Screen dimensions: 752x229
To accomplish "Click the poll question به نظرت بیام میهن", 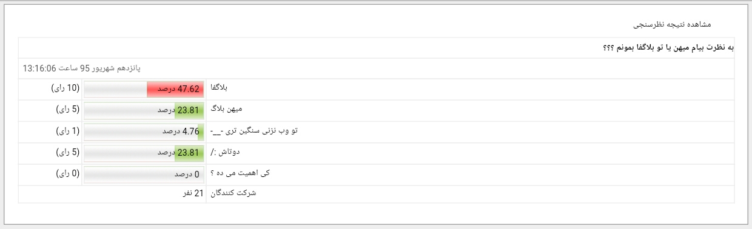I will 668,48.
